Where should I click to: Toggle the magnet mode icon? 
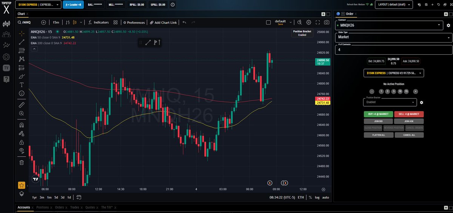point(22,125)
